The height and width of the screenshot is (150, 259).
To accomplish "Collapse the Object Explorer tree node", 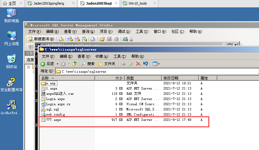I will coord(29,67).
